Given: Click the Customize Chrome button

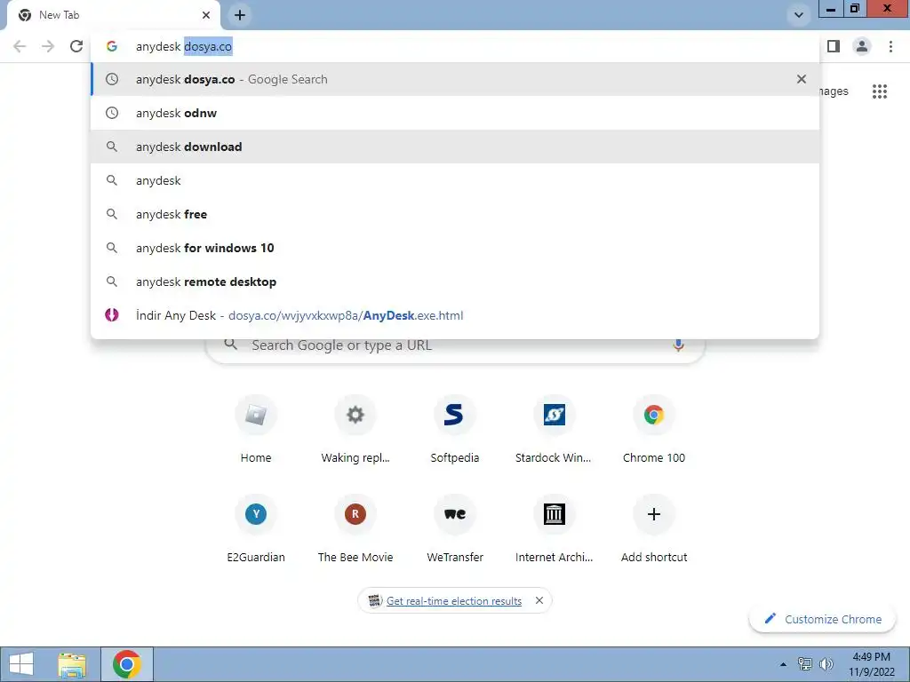Looking at the screenshot, I should 822,619.
